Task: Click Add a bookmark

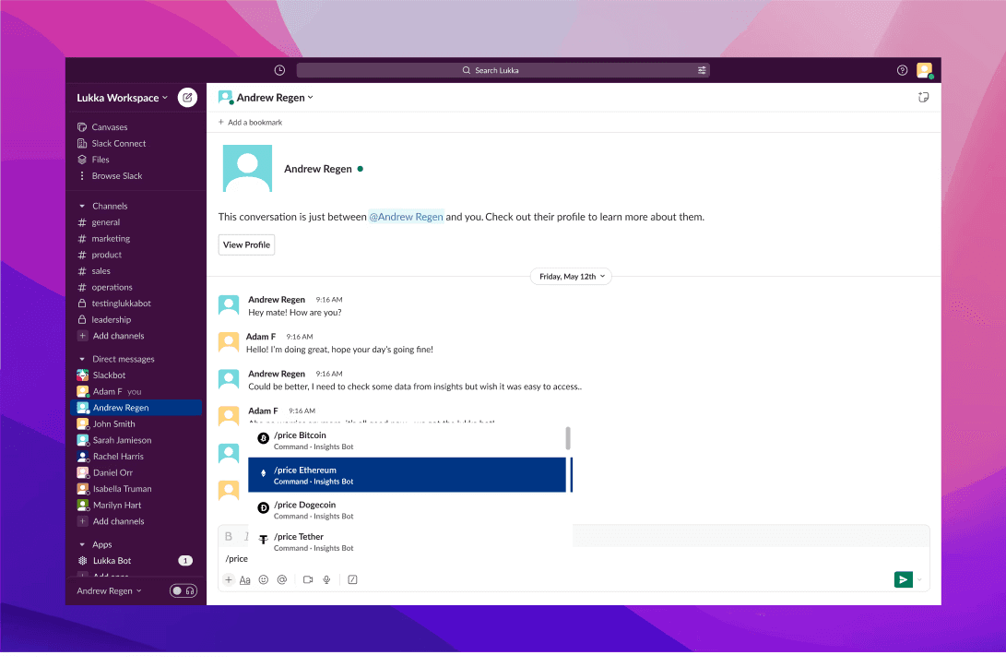Action: pyautogui.click(x=250, y=122)
